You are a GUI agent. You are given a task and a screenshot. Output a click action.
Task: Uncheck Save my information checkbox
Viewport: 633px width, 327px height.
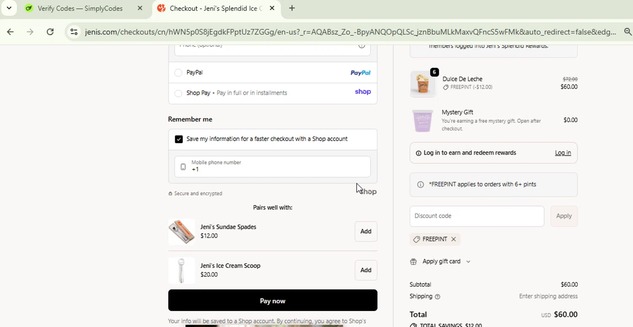(x=179, y=139)
